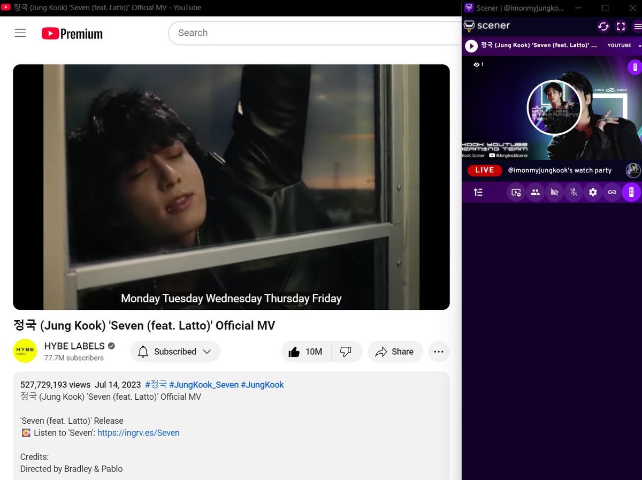Screen dimensions: 642x480
Task: Open the YOUTUBE service dropdown in Scener
Action: coord(624,46)
